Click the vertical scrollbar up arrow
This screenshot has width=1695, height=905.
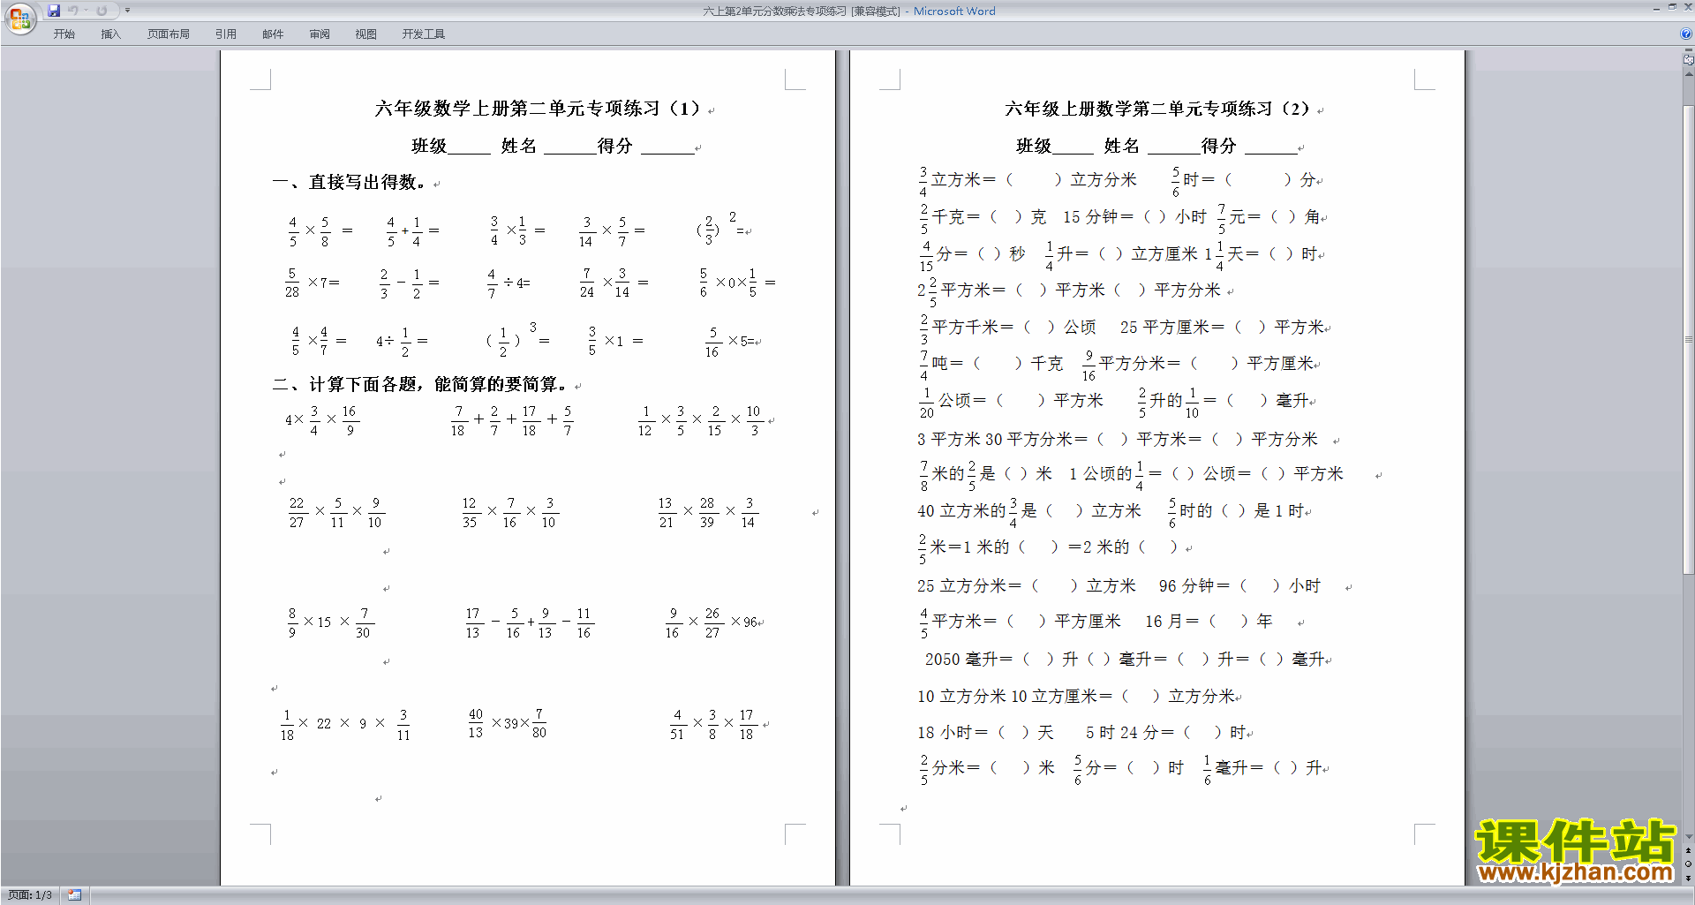(1688, 73)
